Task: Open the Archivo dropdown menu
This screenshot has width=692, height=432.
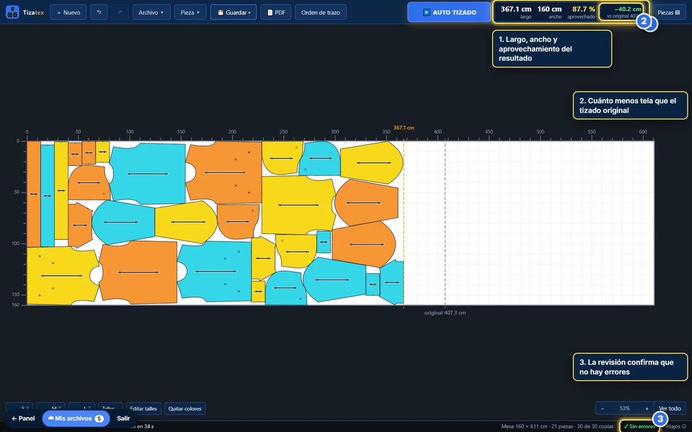Action: click(x=151, y=12)
